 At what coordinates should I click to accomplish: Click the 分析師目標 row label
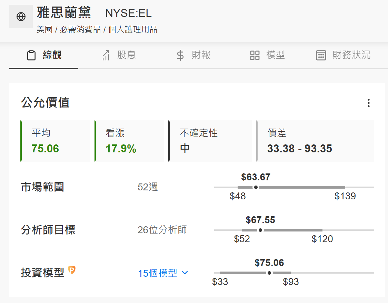coord(48,230)
